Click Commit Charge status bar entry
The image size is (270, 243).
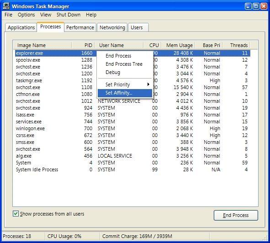click(137, 236)
